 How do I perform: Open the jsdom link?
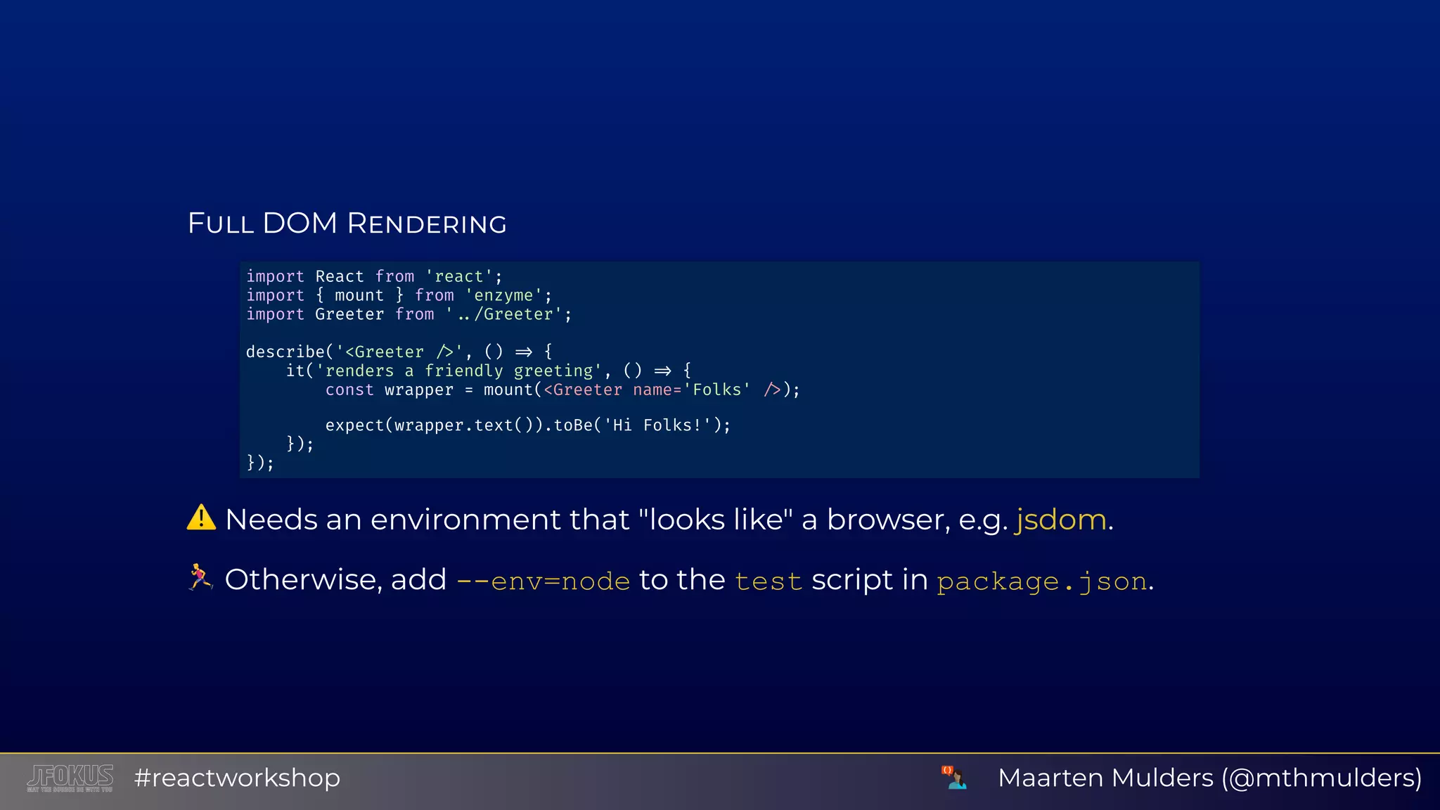click(1060, 520)
